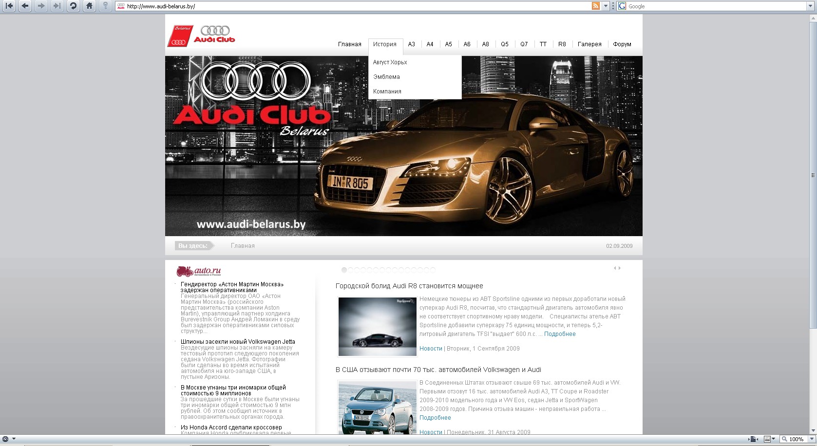Reload the page with the refresh icon
Screen dimensions: 817x446
[73, 6]
